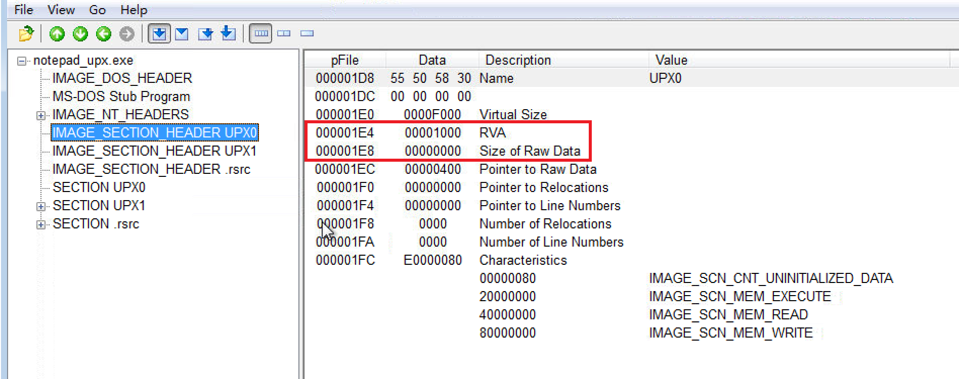The width and height of the screenshot is (959, 379).
Task: Open the Go menu
Action: point(97,10)
